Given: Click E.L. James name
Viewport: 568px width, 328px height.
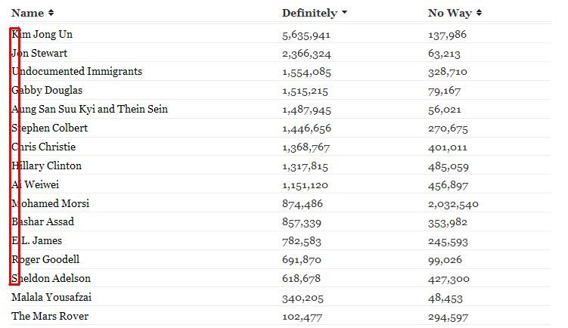Looking at the screenshot, I should click(x=36, y=241).
